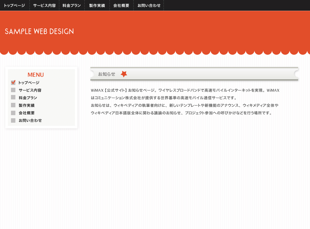Click the checked box beside トップページ in the sidebar
The width and height of the screenshot is (310, 229).
[x=13, y=82]
